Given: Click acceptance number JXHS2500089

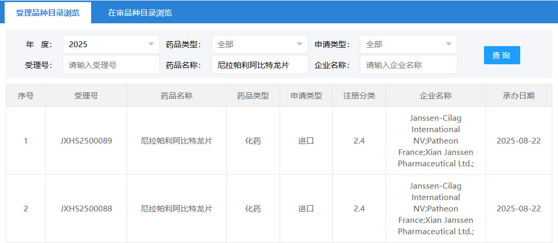Looking at the screenshot, I should [86, 141].
